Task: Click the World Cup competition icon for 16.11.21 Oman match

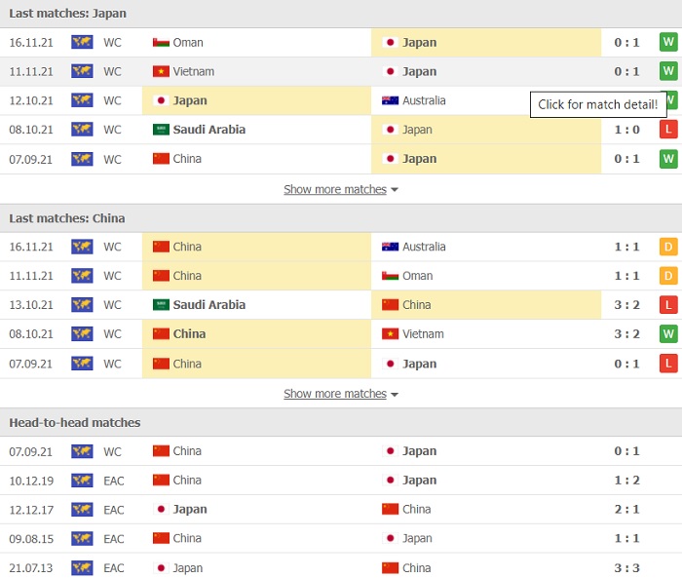Action: pos(82,42)
